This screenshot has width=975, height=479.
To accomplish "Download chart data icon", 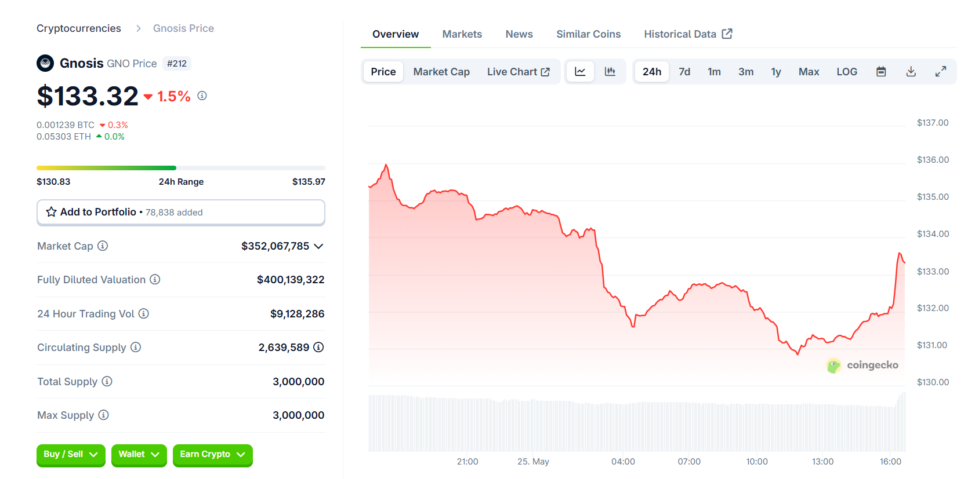I will tap(911, 72).
